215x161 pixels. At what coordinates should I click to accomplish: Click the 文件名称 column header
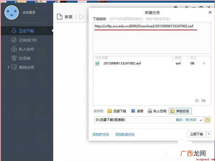[x=102, y=58]
